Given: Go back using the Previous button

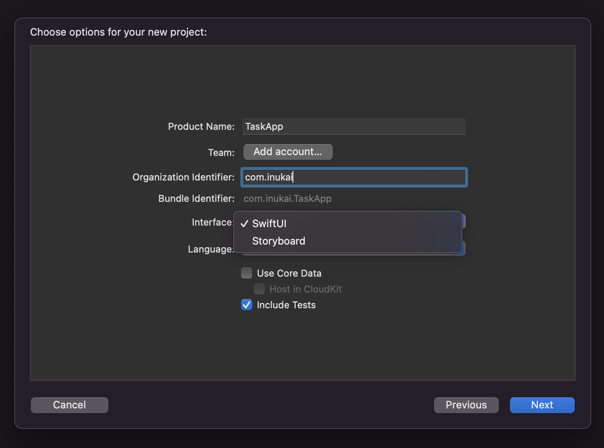Looking at the screenshot, I should [x=466, y=405].
